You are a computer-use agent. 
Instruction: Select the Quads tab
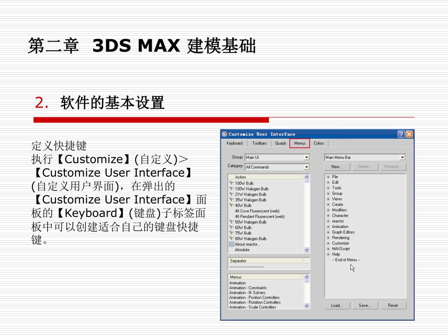point(280,143)
